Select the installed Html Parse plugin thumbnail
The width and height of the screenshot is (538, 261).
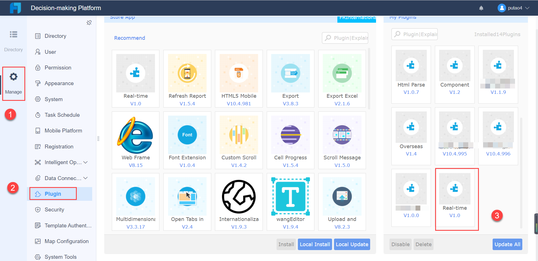pyautogui.click(x=411, y=66)
